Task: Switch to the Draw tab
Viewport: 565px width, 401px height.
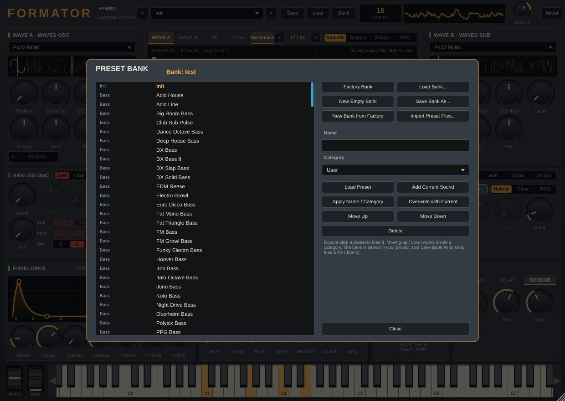Action: [x=238, y=38]
